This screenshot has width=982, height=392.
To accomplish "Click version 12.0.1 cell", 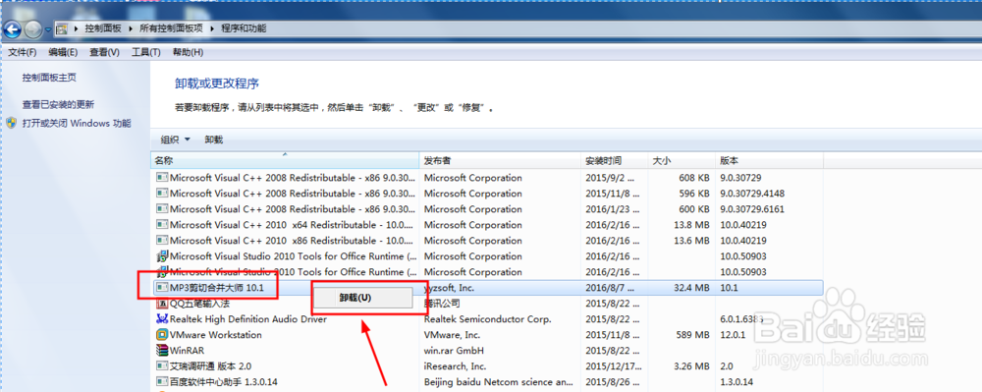I will click(733, 335).
